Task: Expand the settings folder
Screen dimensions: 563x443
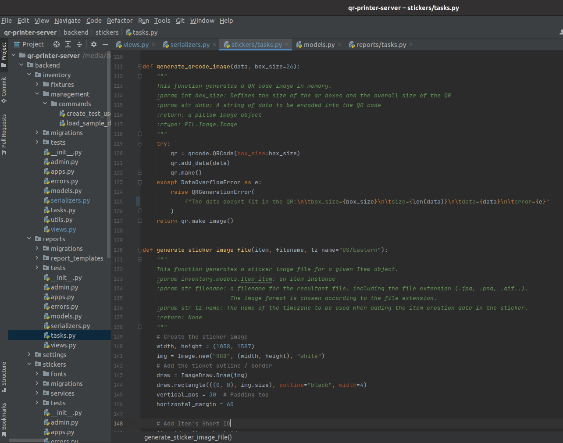Action: (x=29, y=355)
